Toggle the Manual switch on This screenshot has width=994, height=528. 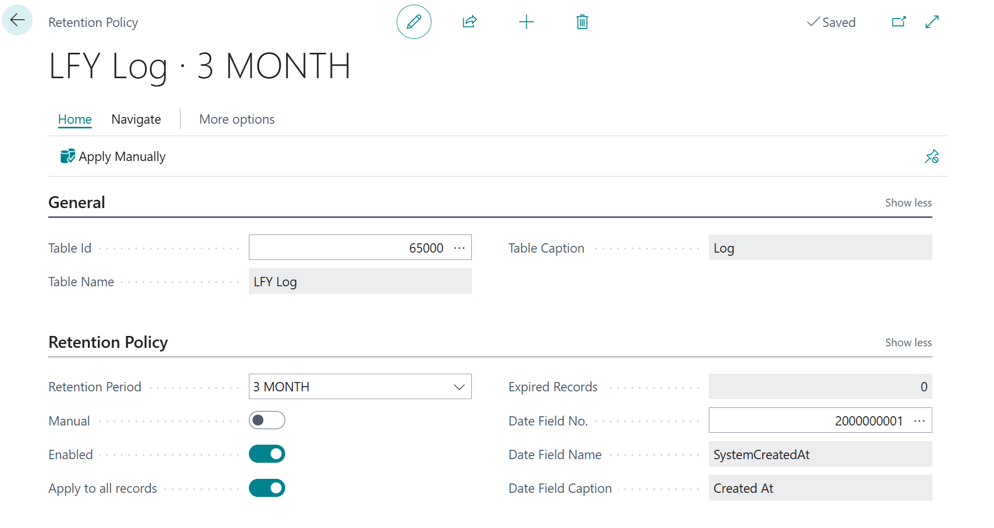(267, 420)
